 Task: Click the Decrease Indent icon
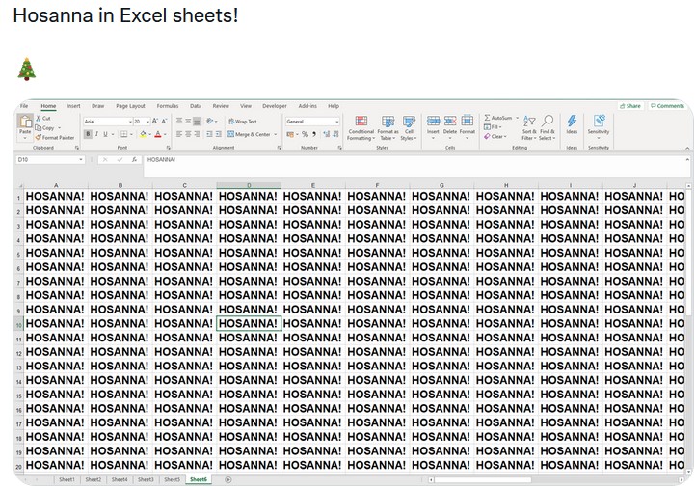(x=209, y=134)
